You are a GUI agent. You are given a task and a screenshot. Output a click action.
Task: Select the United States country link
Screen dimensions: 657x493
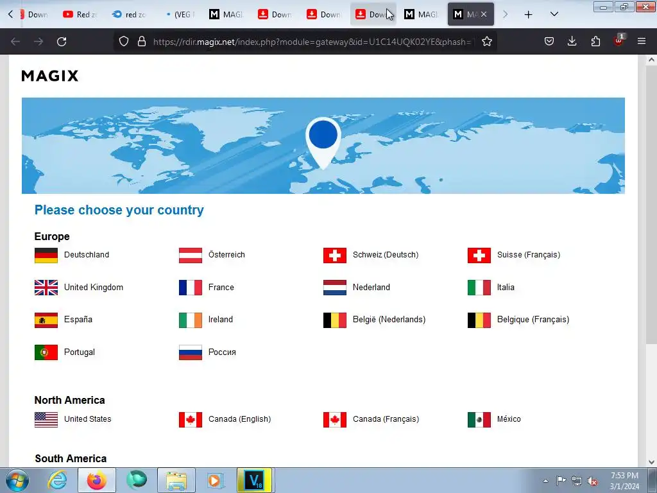point(87,419)
